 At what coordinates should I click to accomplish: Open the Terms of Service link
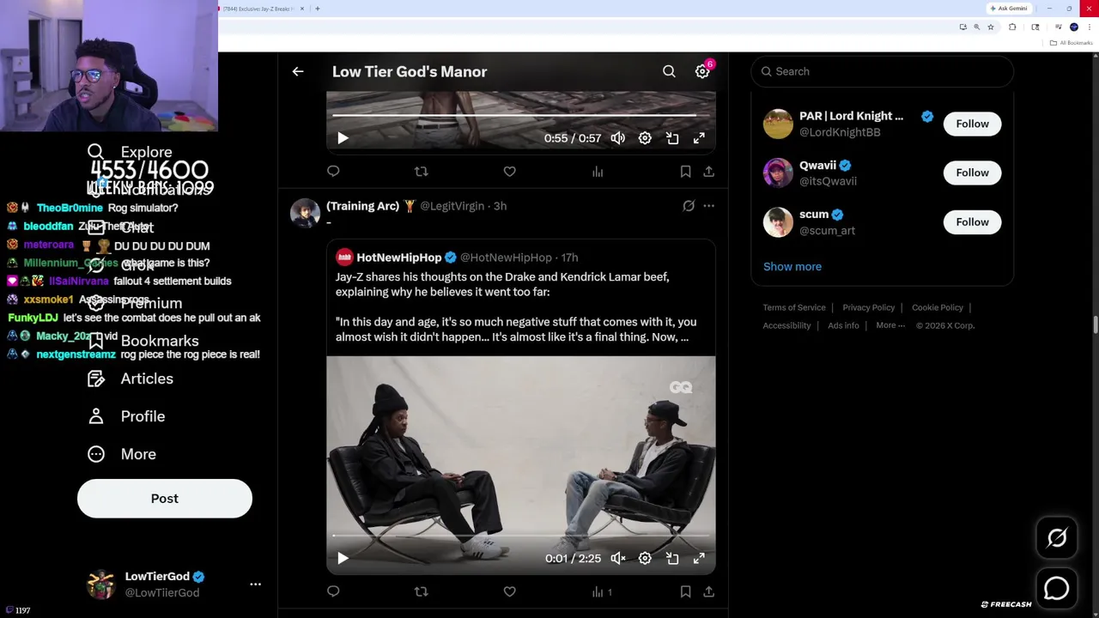[x=793, y=307]
